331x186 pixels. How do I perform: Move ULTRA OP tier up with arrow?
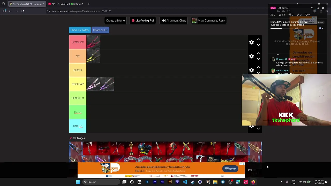pos(258,40)
